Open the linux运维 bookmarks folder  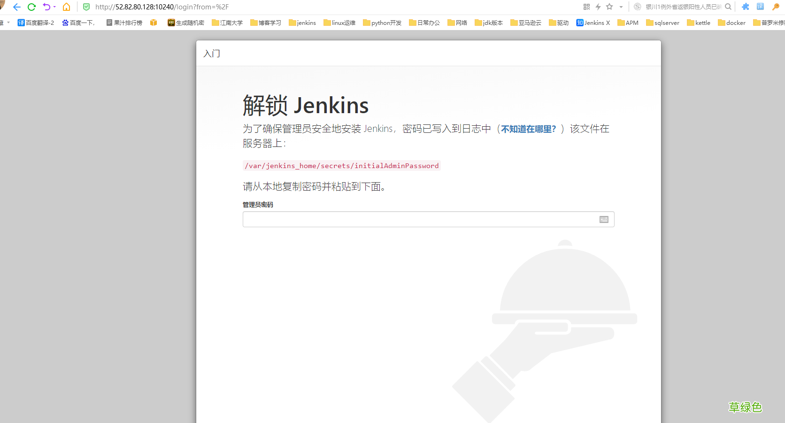[x=339, y=23]
